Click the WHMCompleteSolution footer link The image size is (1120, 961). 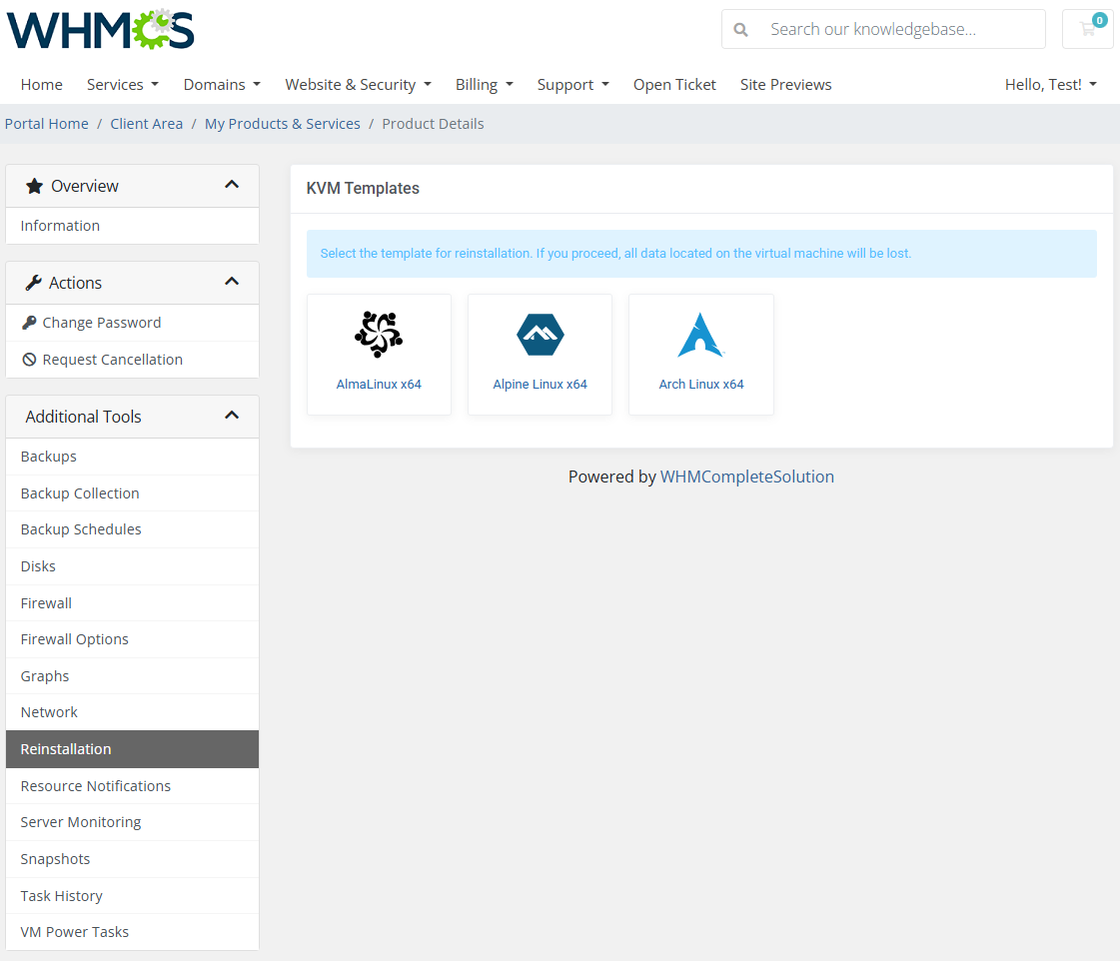click(x=746, y=477)
